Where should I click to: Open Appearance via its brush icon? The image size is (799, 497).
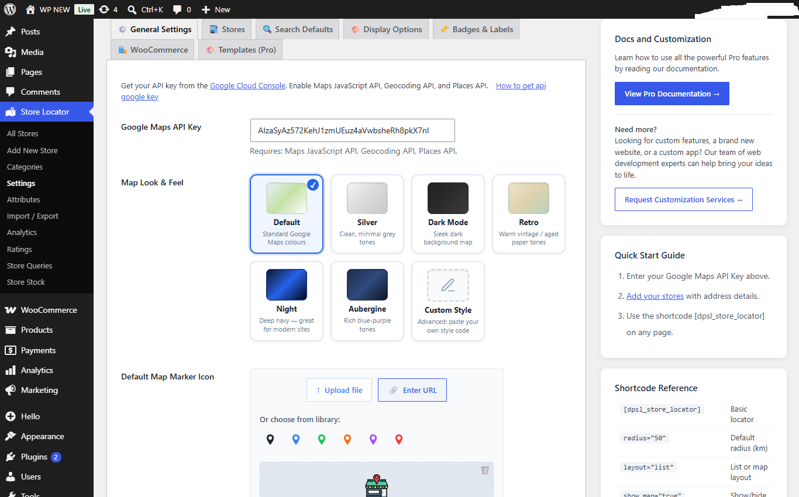tap(11, 436)
